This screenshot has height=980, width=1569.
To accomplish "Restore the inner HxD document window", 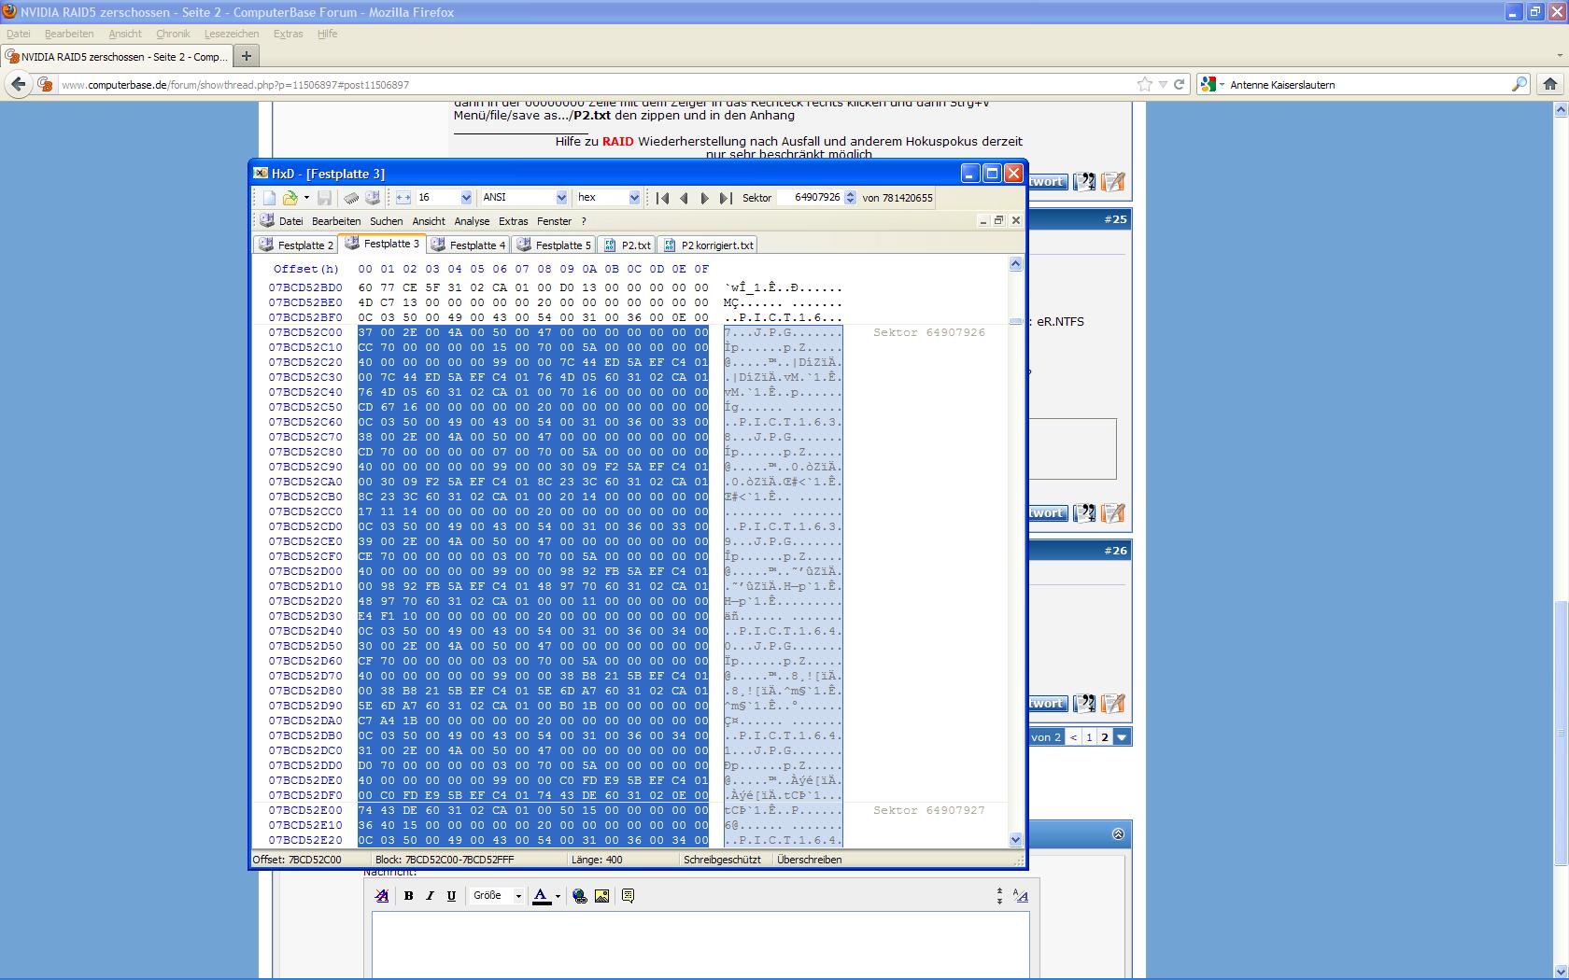I will coord(998,220).
